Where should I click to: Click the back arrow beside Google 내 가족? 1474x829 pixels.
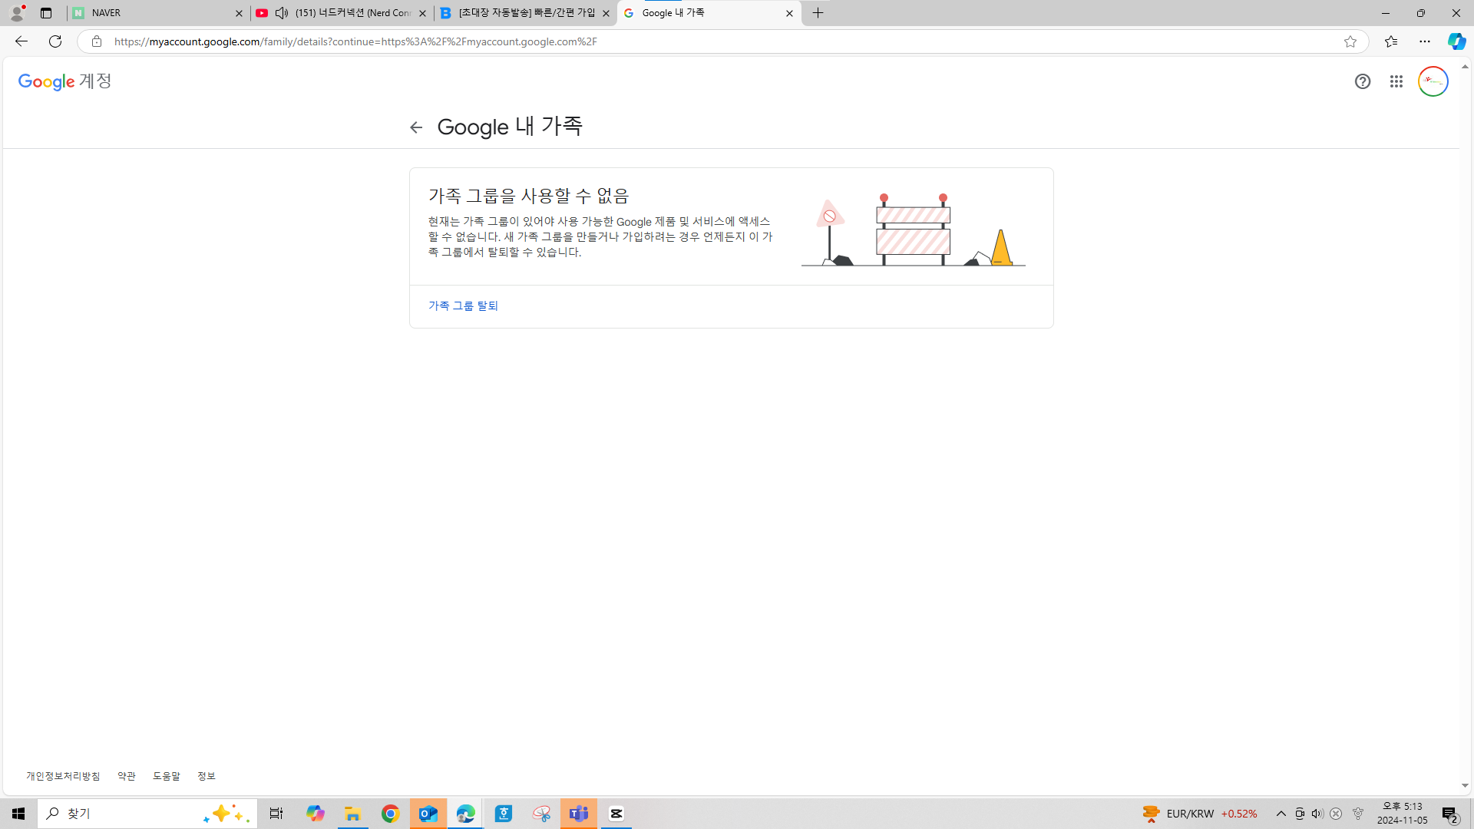click(416, 127)
